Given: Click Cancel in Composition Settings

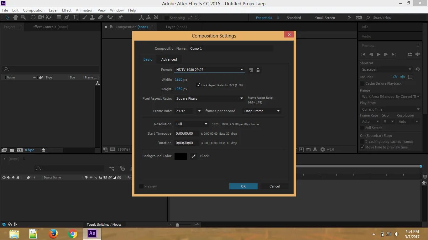Looking at the screenshot, I should click(x=274, y=186).
